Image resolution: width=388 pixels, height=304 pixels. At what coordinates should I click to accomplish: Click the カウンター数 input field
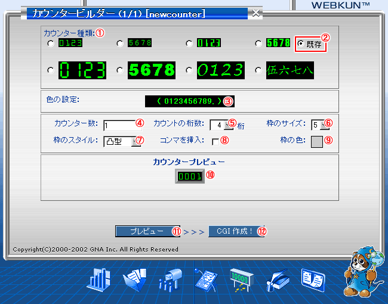[119, 125]
